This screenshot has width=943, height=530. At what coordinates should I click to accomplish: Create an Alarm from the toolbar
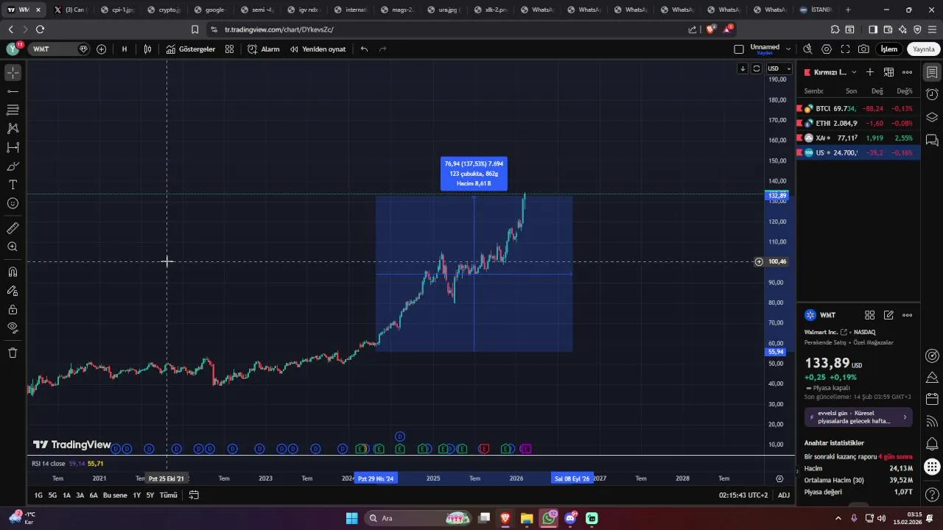pyautogui.click(x=264, y=49)
